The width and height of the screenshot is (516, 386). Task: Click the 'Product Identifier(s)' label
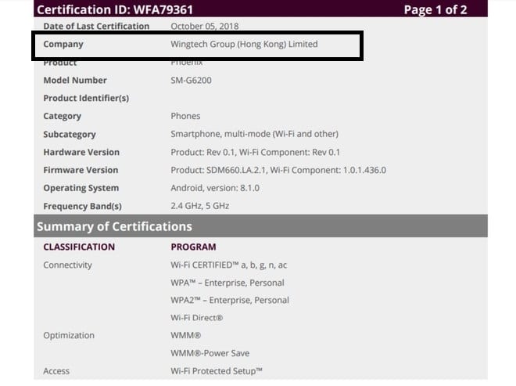pos(86,98)
